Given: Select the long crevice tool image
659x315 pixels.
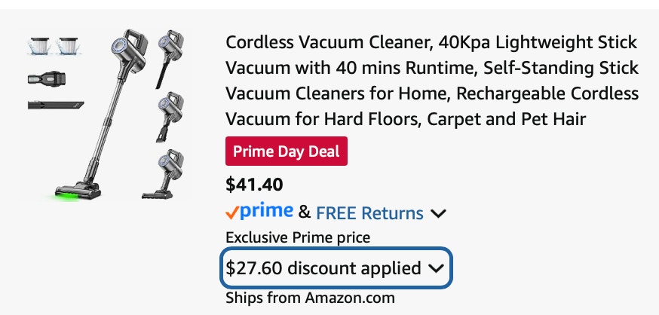Looking at the screenshot, I should click(x=56, y=105).
